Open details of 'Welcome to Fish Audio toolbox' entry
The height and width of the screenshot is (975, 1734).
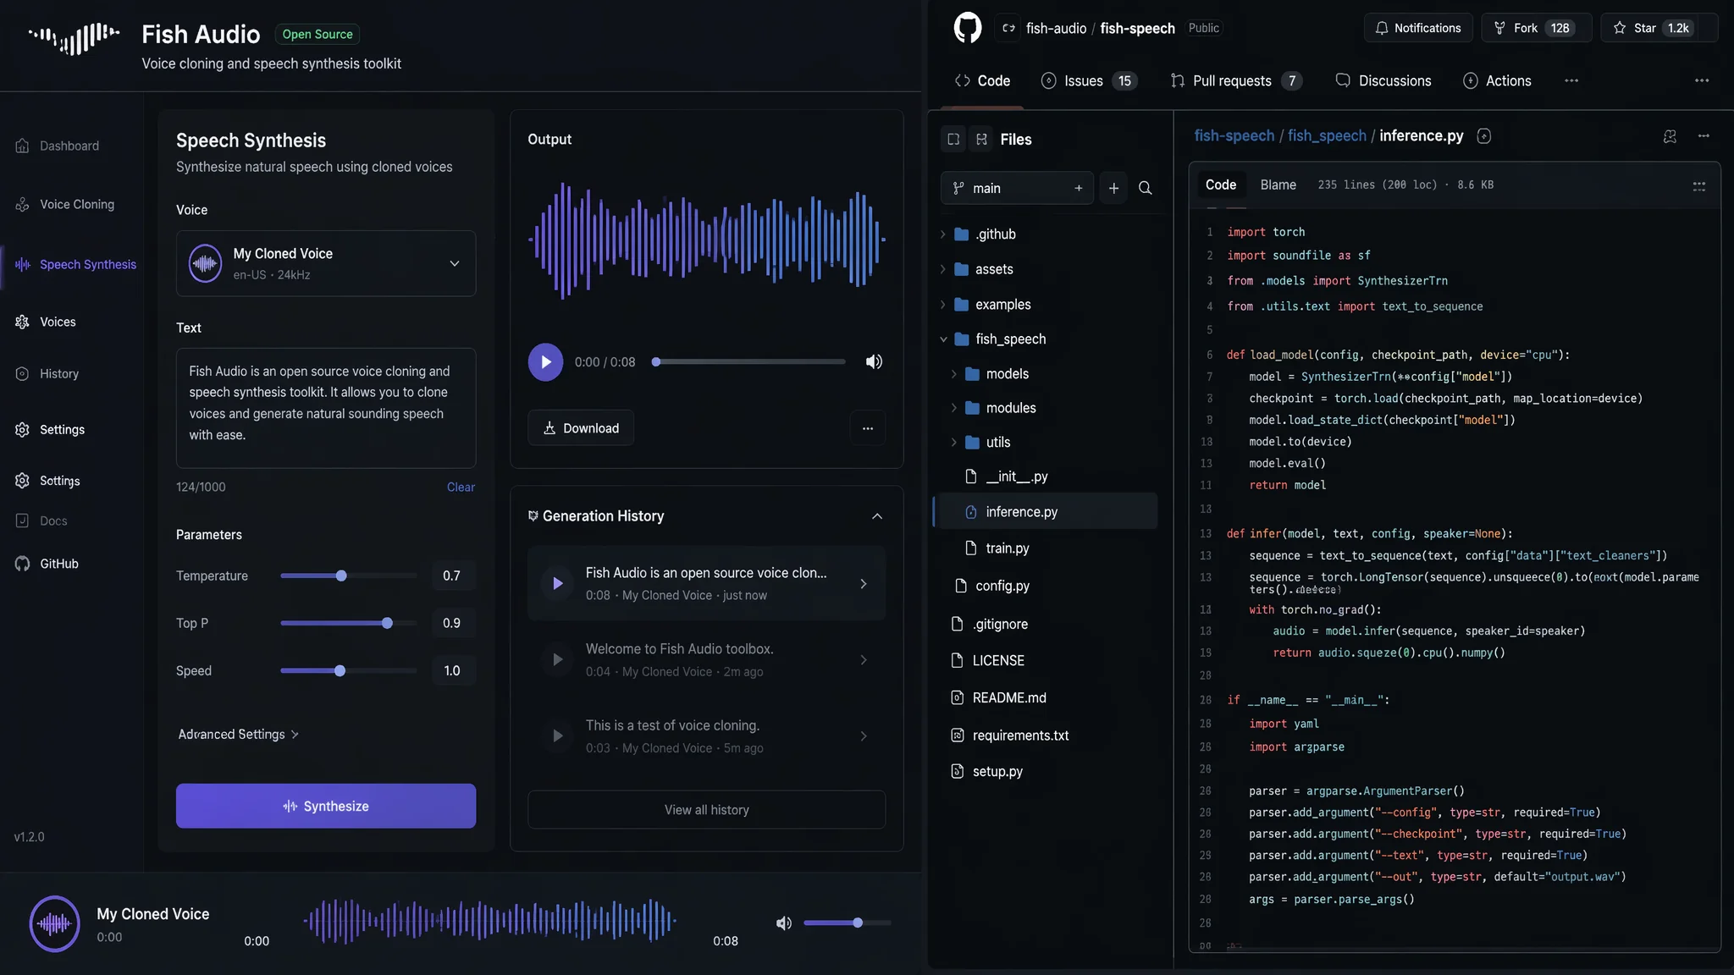864,660
